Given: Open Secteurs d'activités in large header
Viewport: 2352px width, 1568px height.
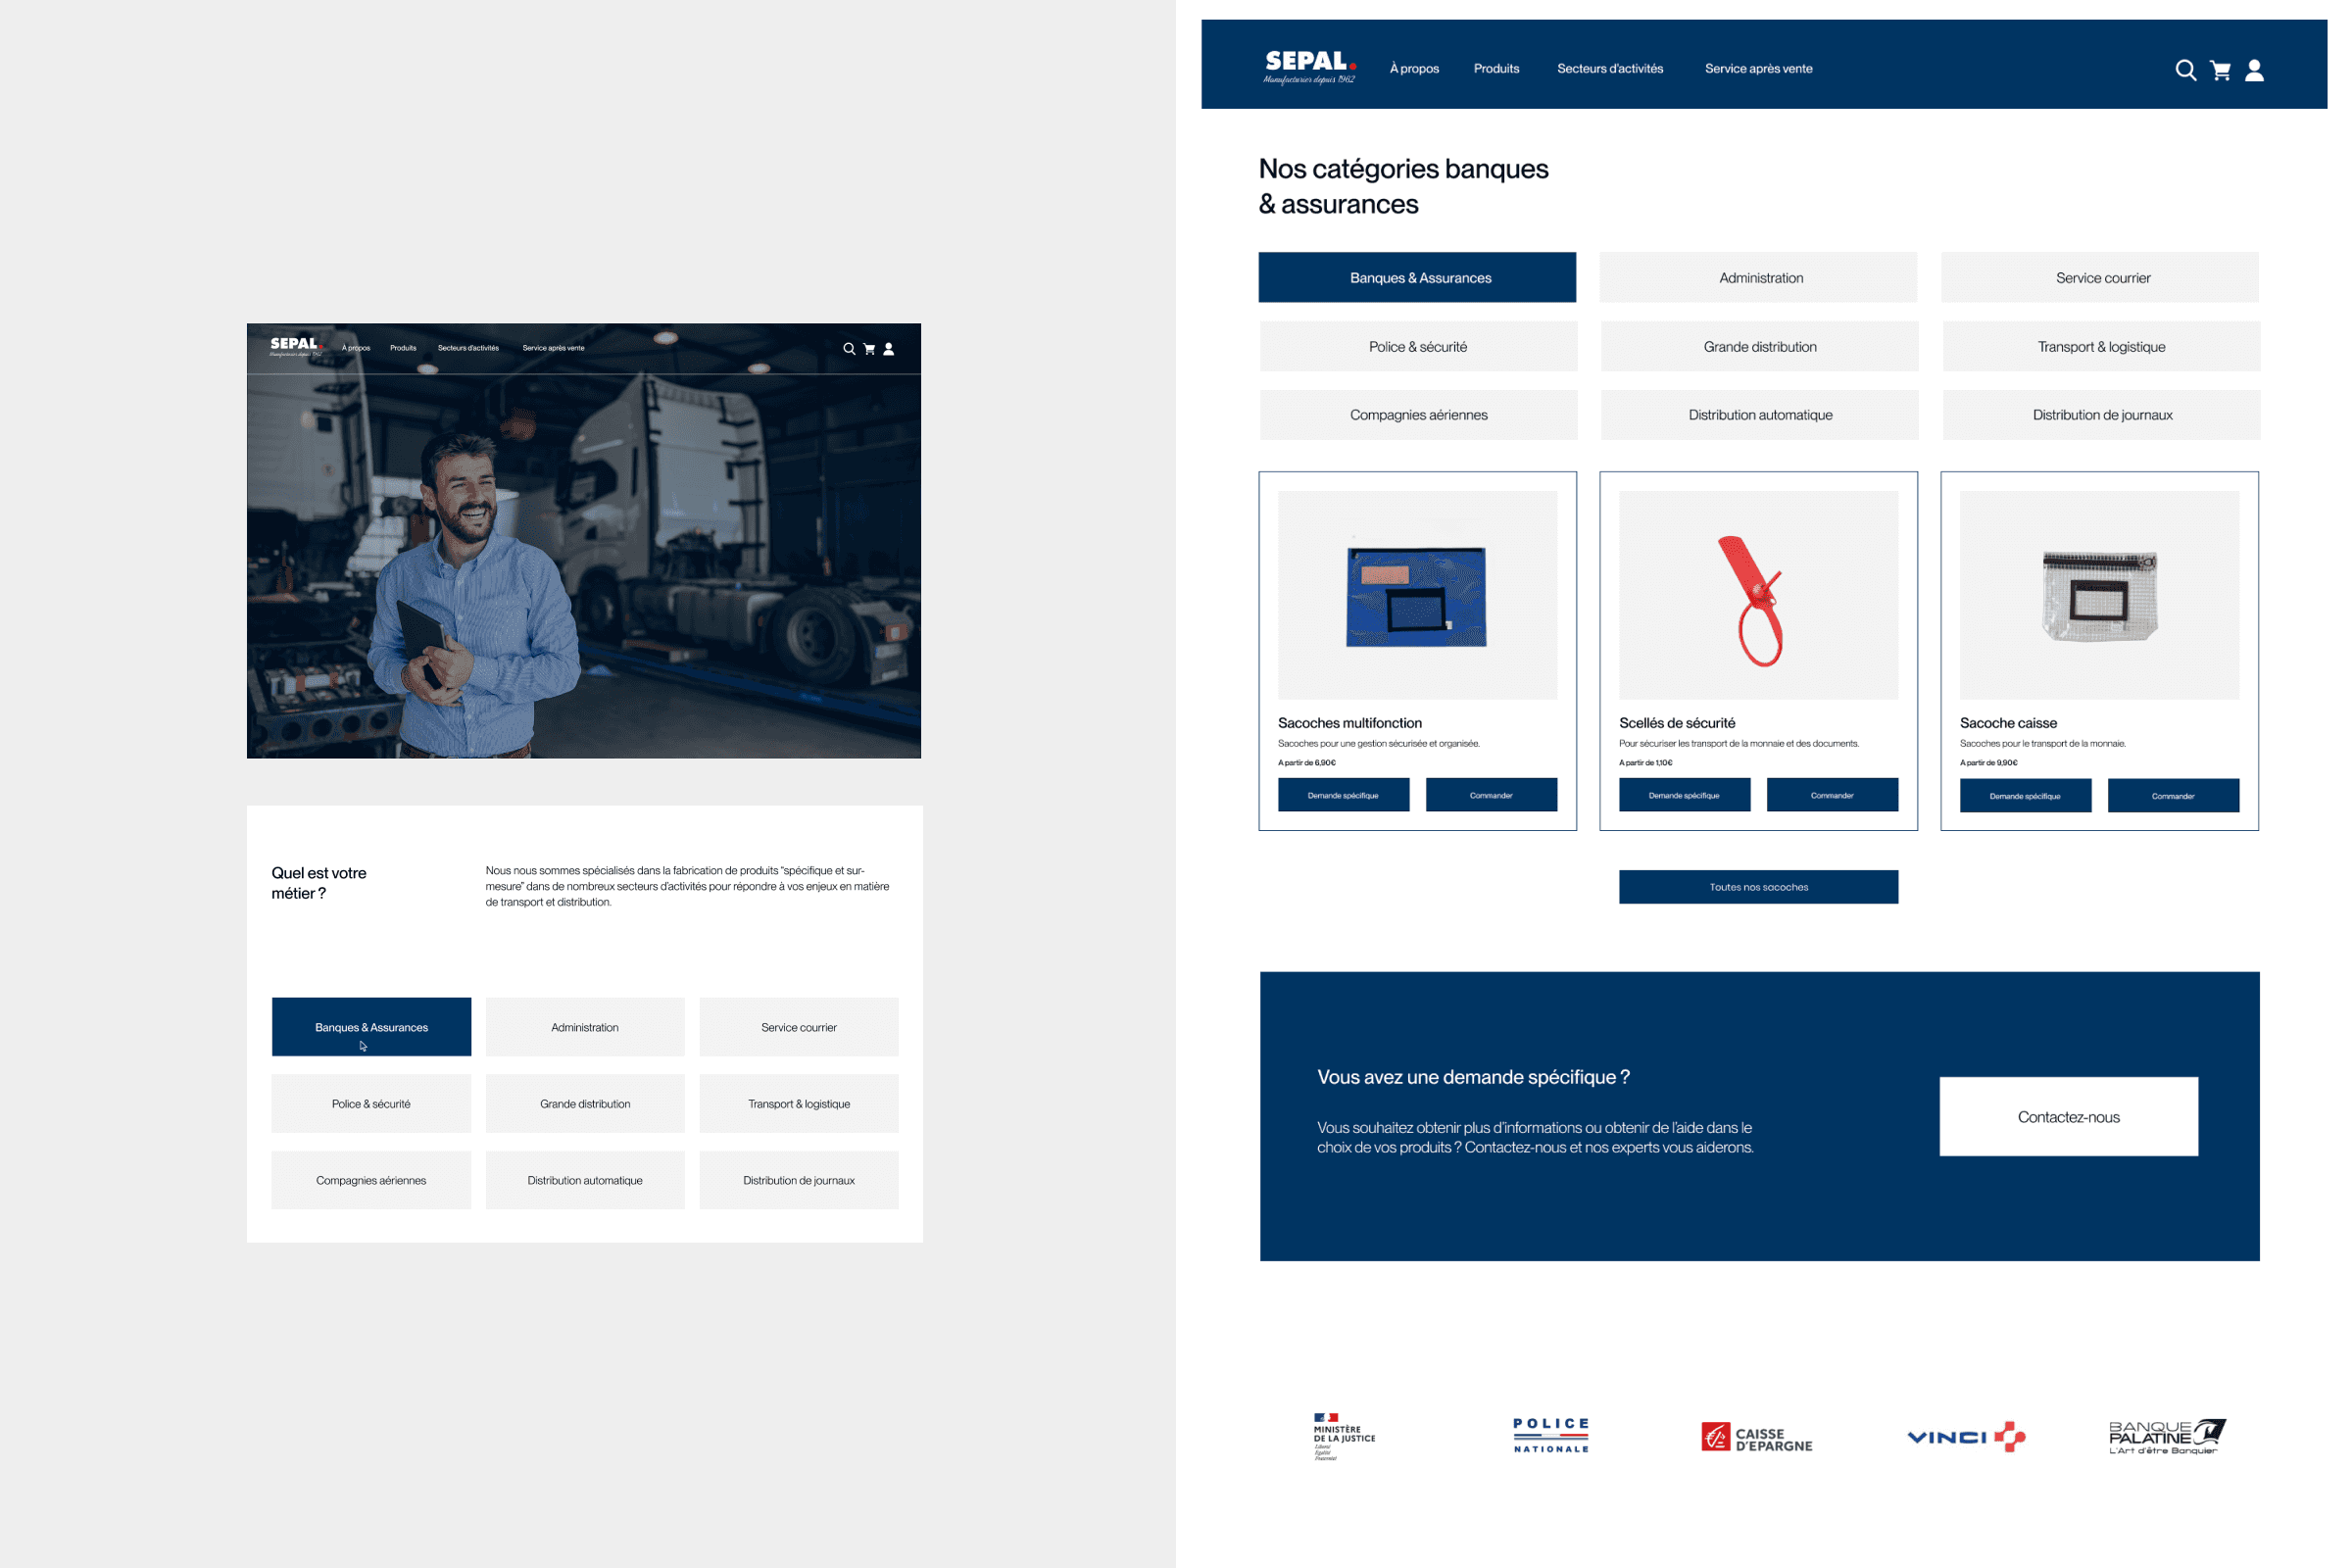Looking at the screenshot, I should [x=1609, y=69].
